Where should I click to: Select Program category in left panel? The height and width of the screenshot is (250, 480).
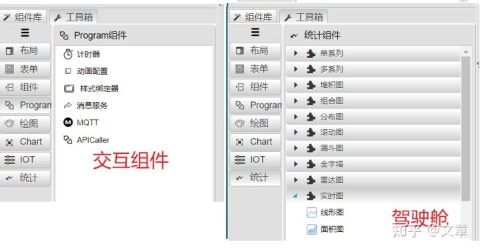(x=26, y=105)
